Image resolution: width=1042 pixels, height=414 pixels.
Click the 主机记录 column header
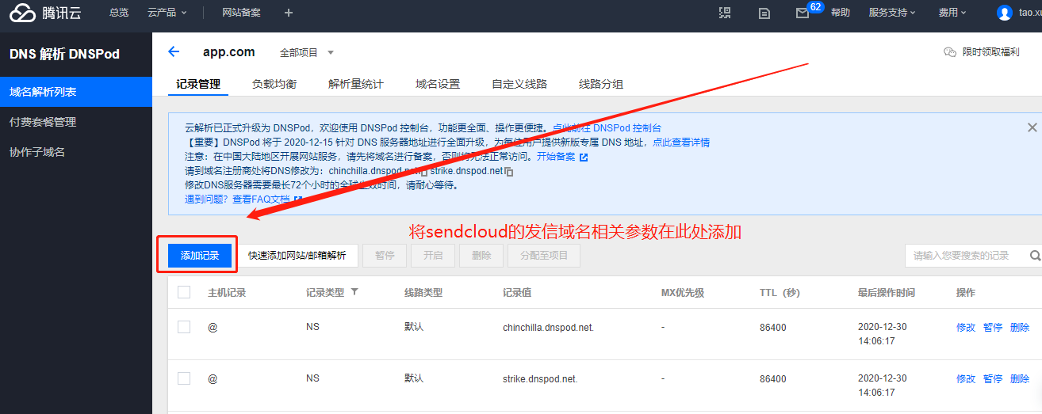point(227,292)
